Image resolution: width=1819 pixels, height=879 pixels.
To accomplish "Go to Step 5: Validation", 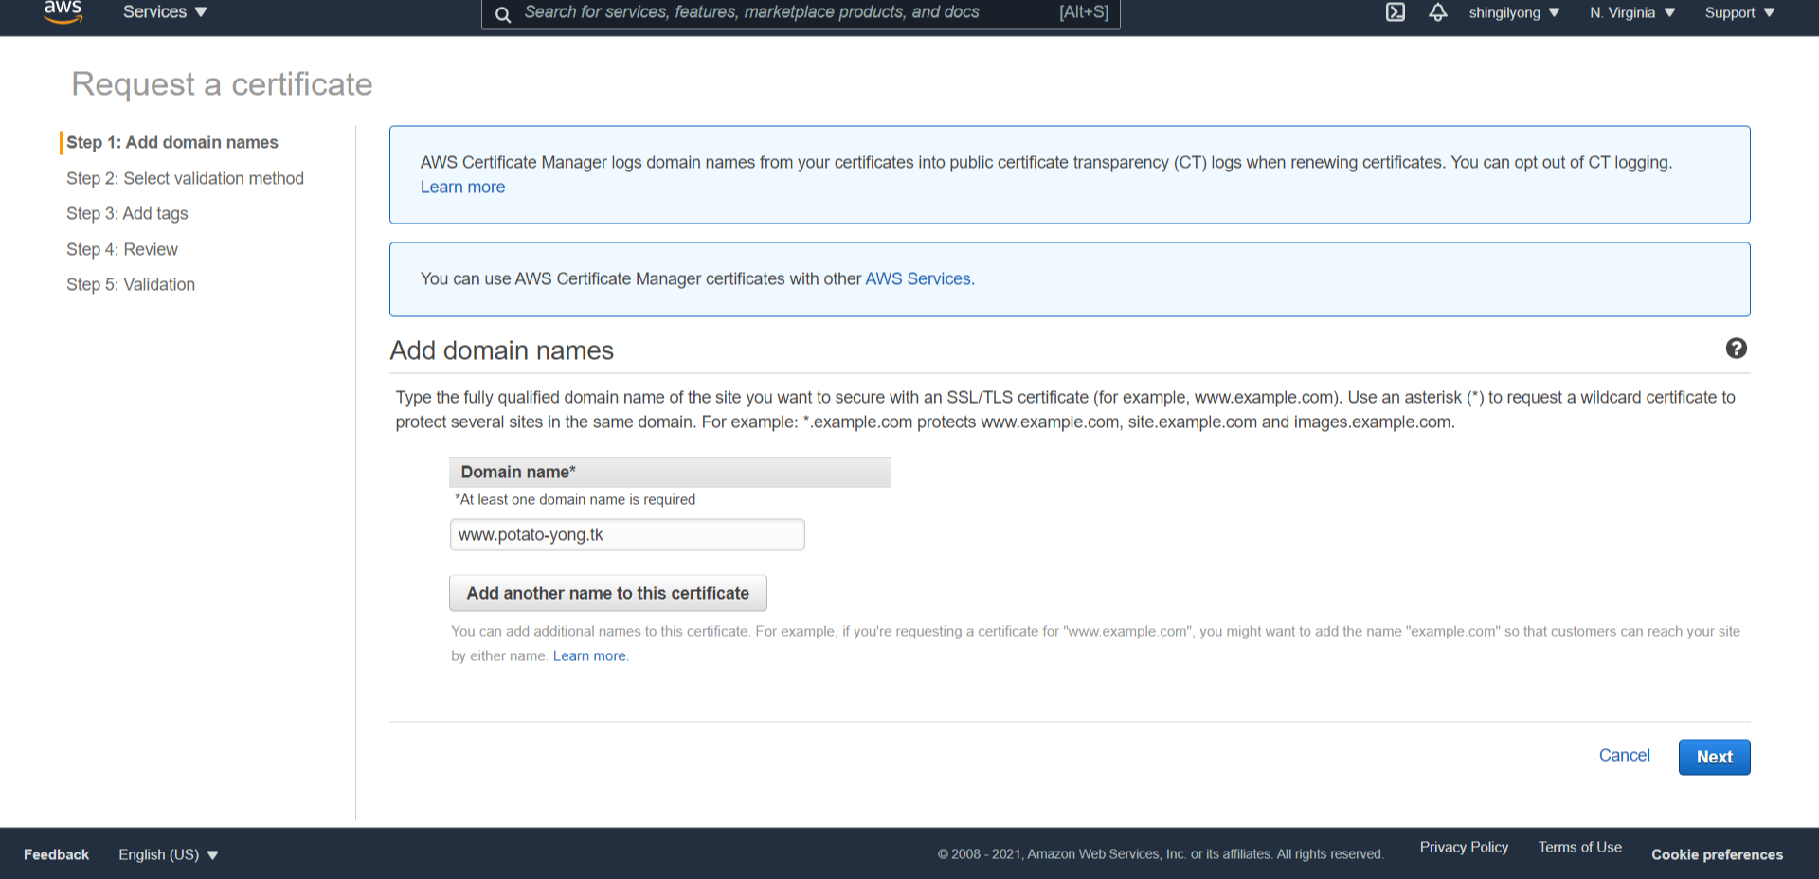I will 131,284.
